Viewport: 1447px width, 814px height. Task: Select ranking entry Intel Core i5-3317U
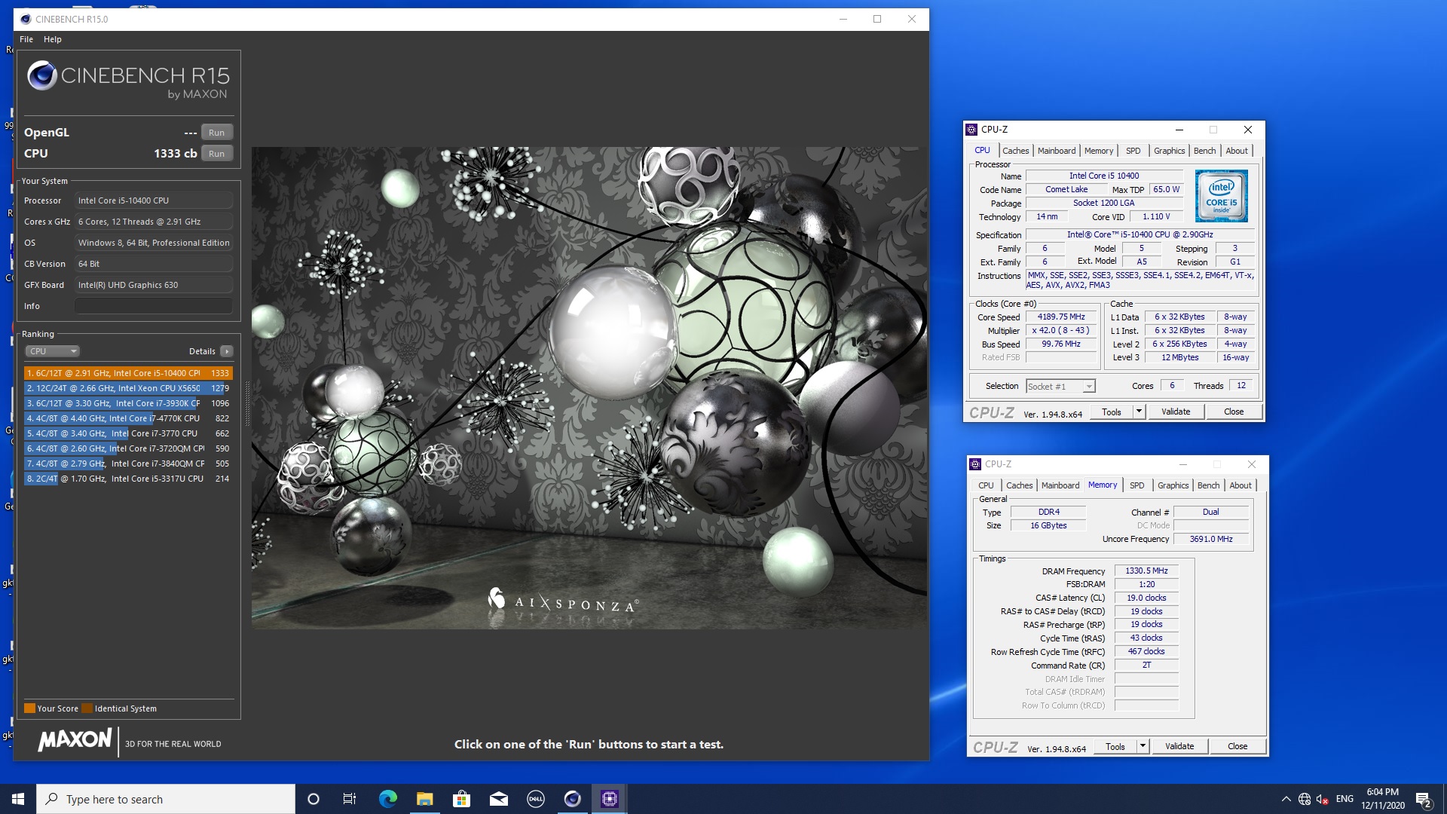tap(128, 479)
